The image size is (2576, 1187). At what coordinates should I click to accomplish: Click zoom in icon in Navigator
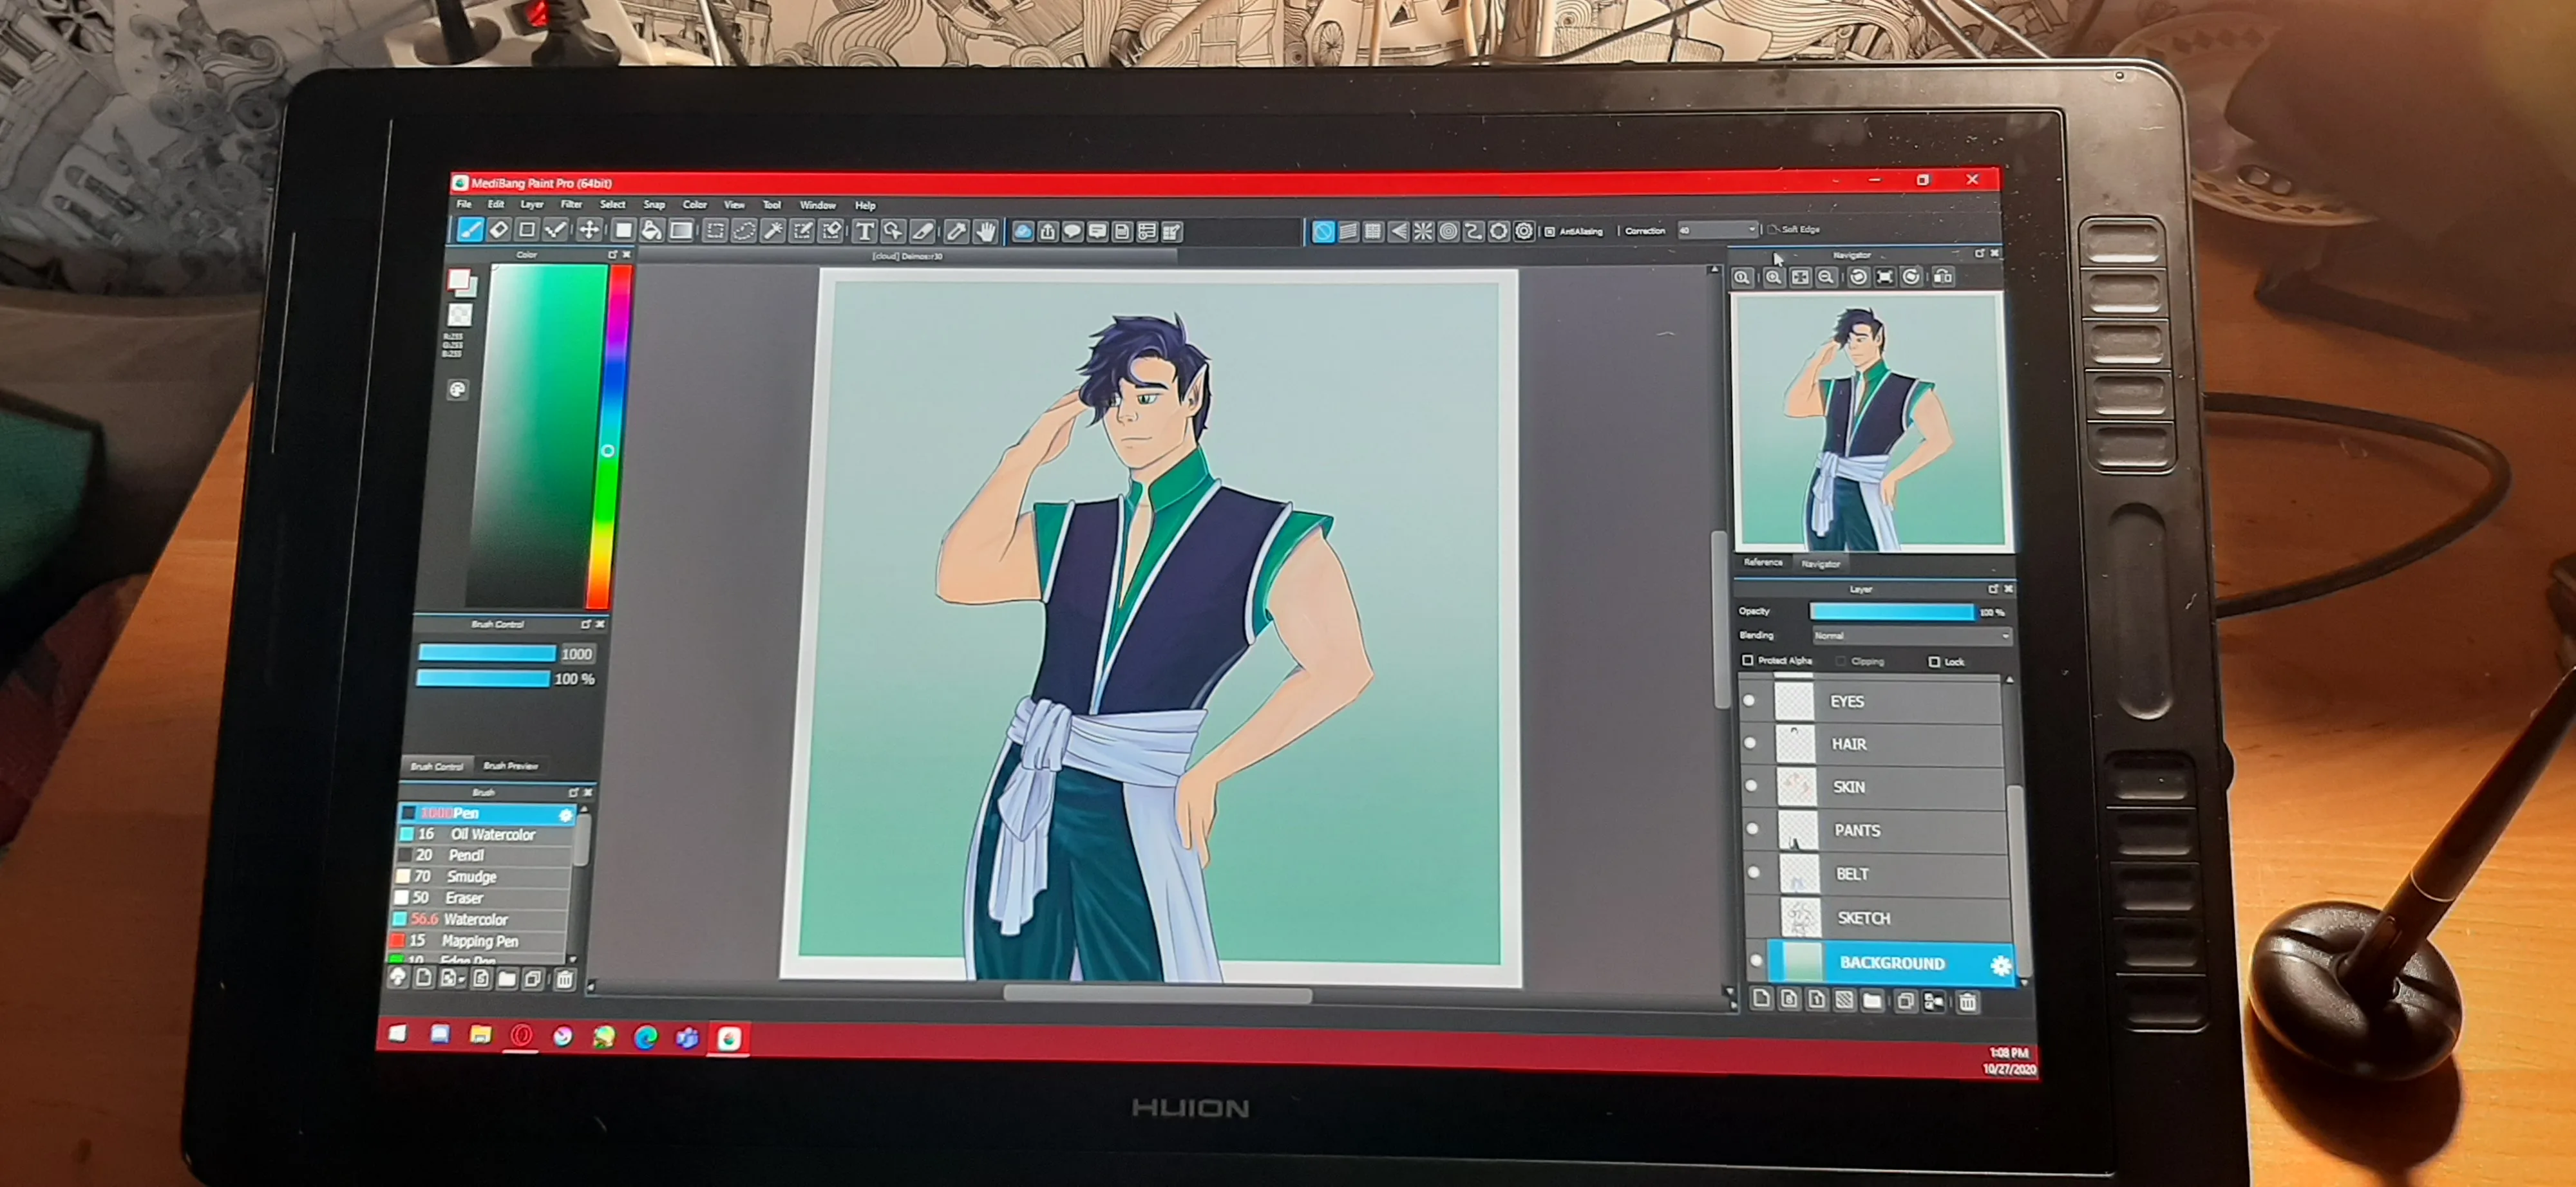point(1773,277)
